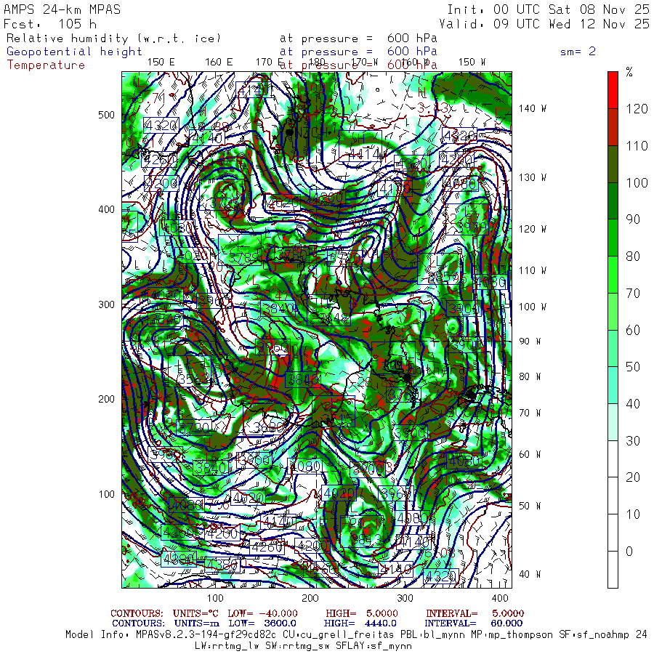Click the blue "HIGH= 4440.0" contour text
Screen dimensions: 654x654
[360, 623]
